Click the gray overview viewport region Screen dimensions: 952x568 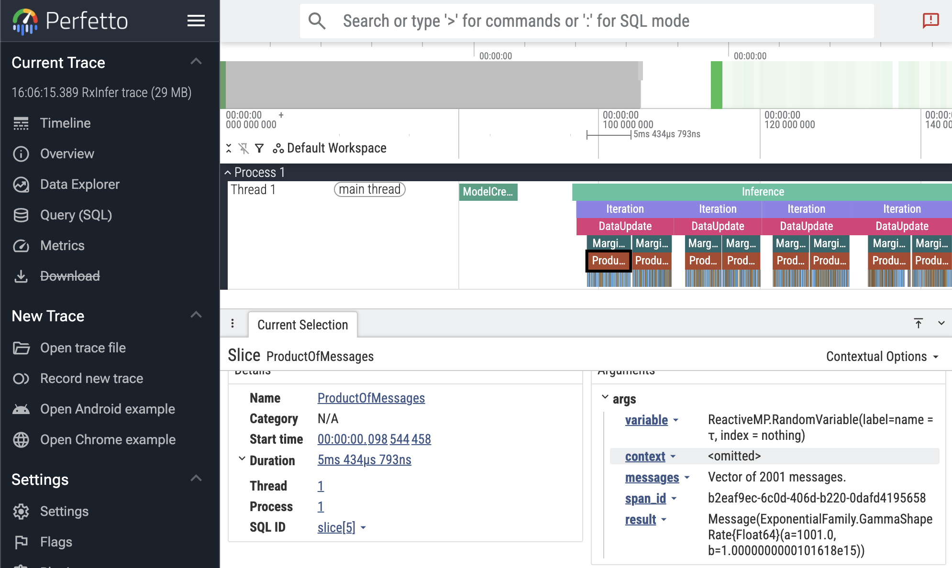point(433,85)
